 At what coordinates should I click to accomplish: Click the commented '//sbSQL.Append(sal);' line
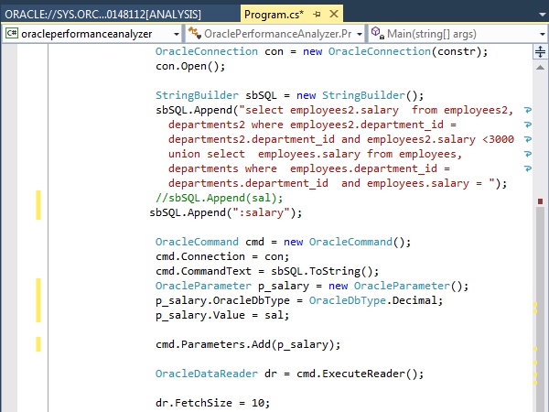[x=219, y=198]
